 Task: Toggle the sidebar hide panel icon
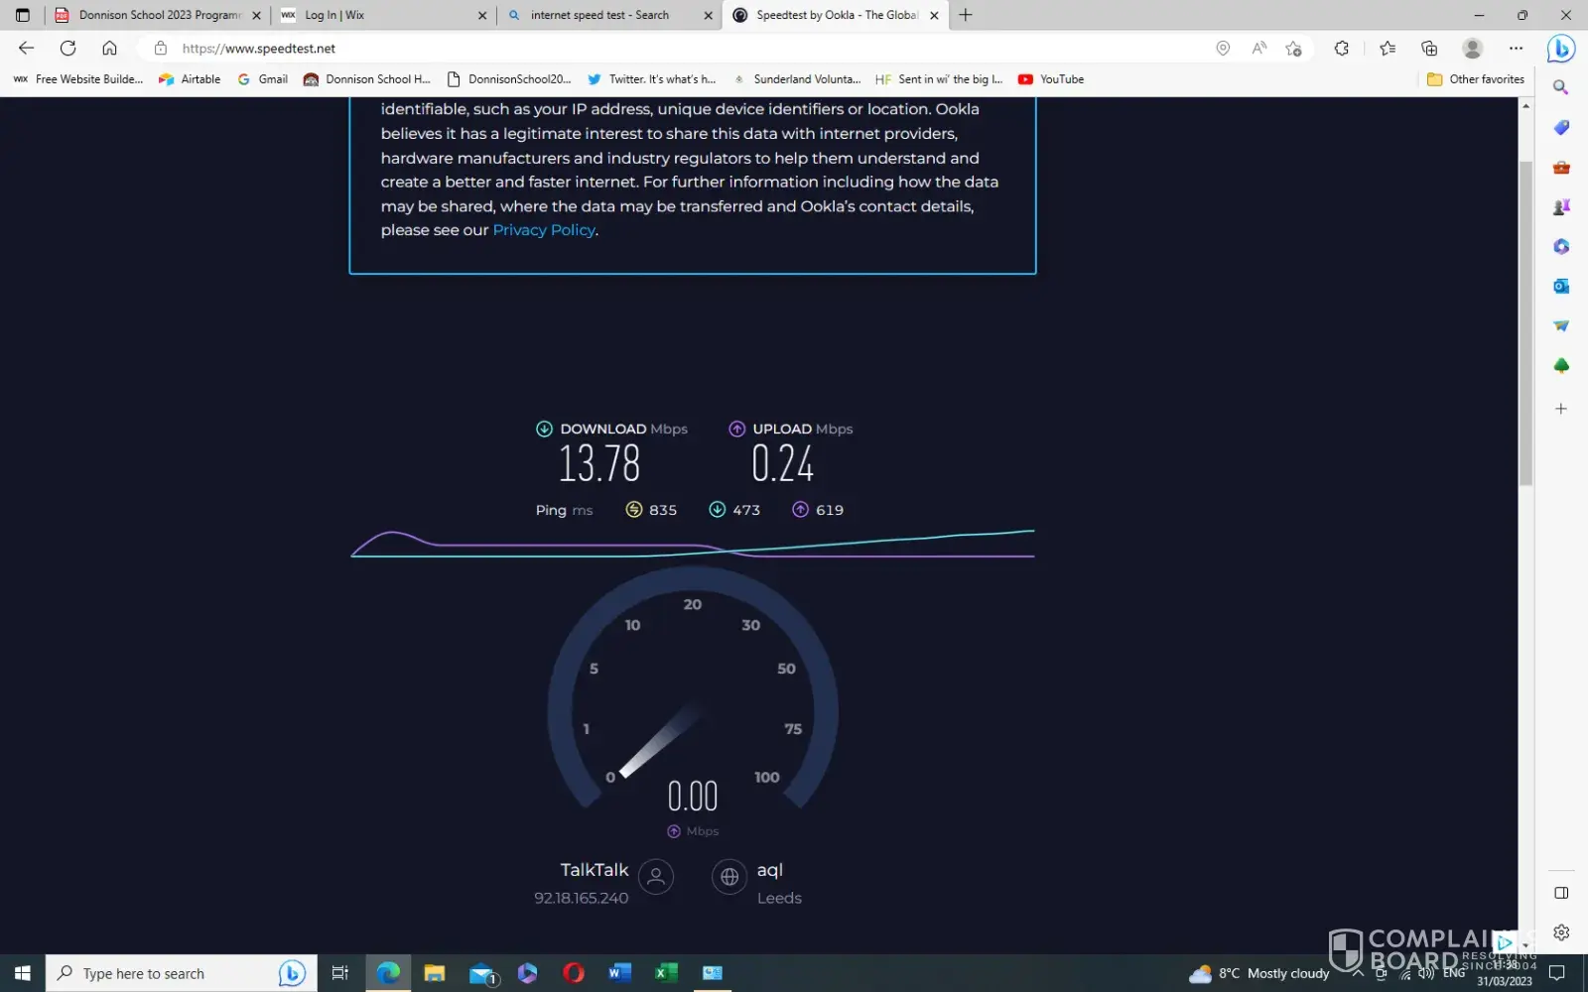[x=1561, y=893]
